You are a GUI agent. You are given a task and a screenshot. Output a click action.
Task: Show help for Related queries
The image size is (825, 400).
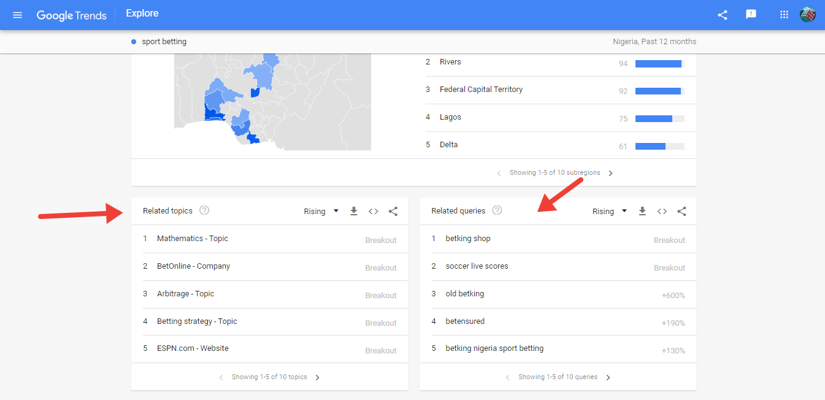pos(497,210)
